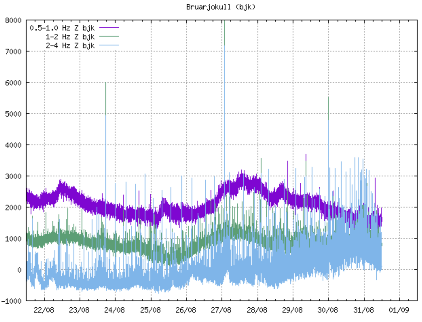422x322 pixels.
Task: Click the 01/09 date label on x-axis
Action: 399,310
